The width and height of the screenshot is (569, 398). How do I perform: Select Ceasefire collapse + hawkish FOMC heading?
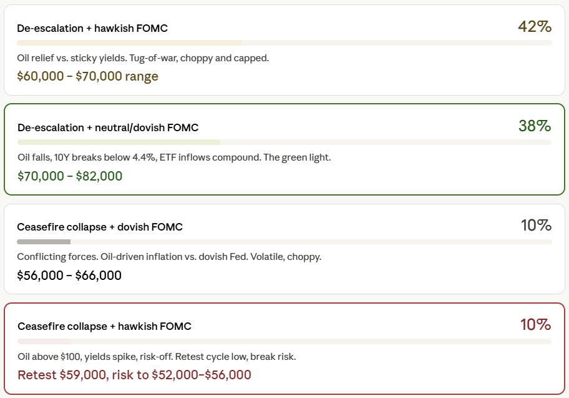point(105,326)
